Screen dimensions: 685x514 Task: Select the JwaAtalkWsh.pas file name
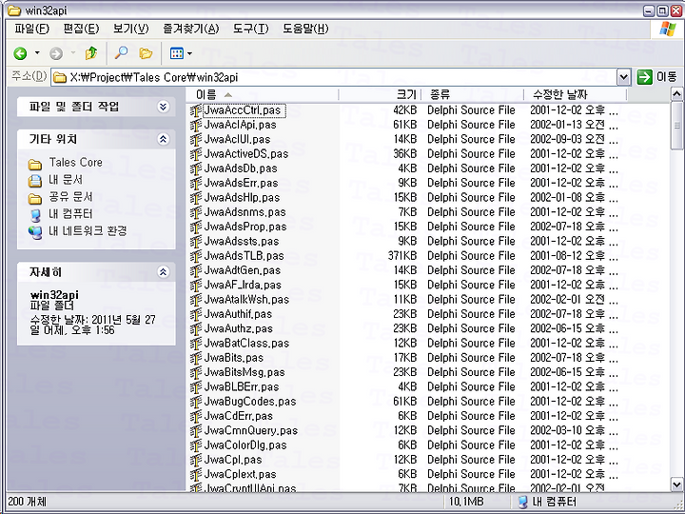coord(246,300)
